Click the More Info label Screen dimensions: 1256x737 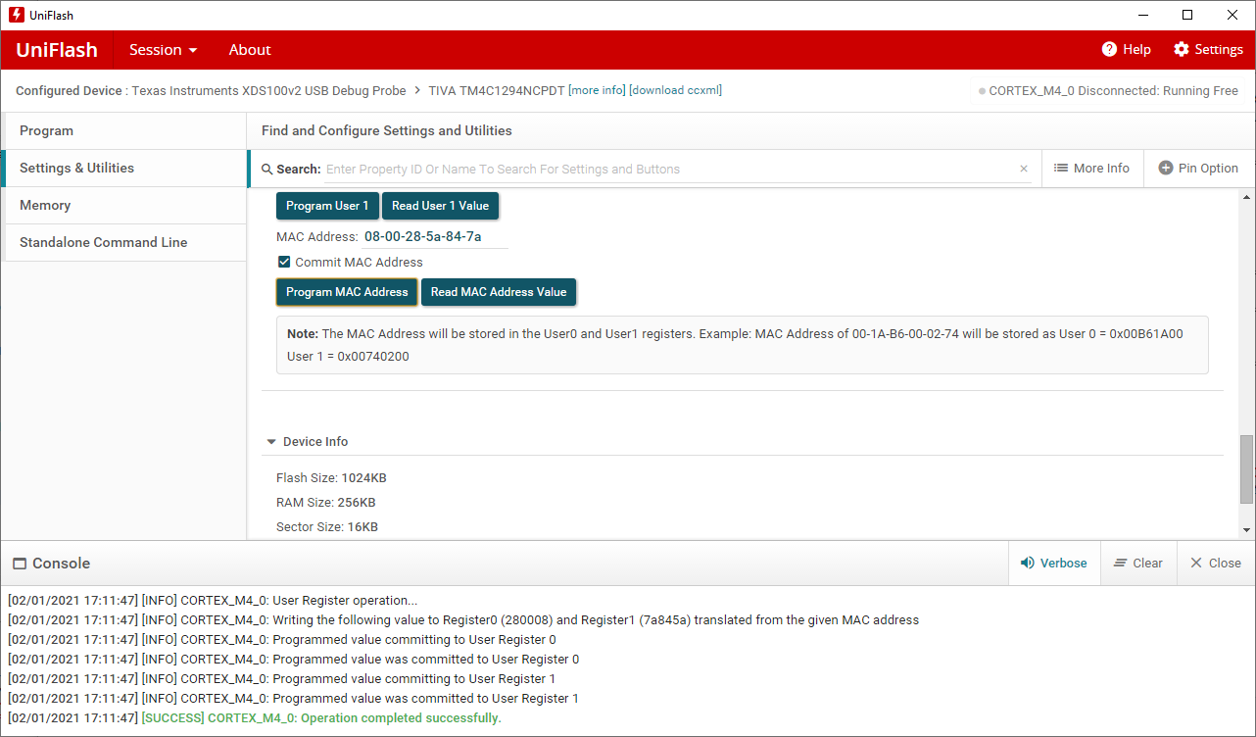tap(1101, 169)
